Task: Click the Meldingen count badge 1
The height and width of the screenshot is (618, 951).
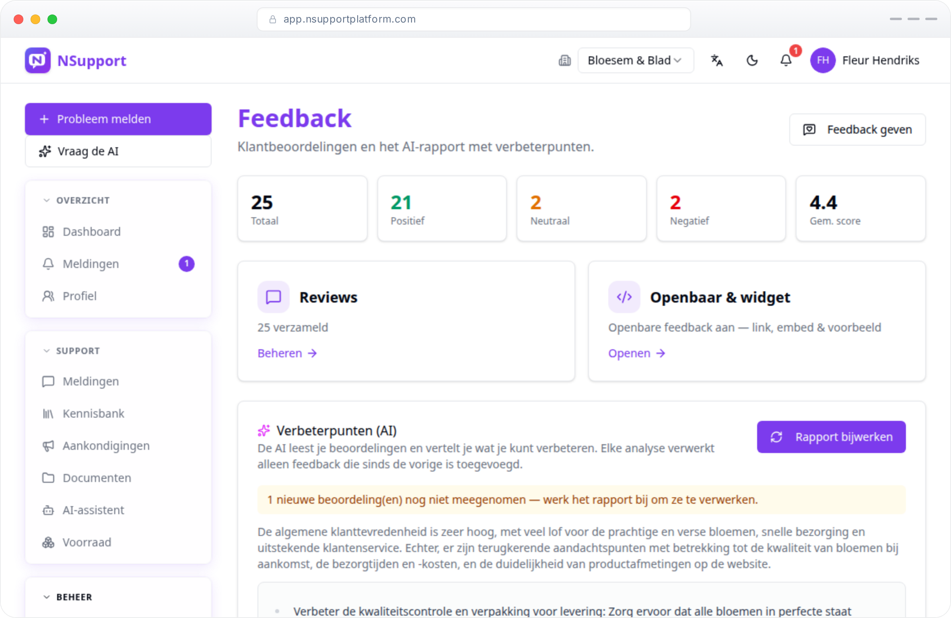Action: pyautogui.click(x=186, y=264)
